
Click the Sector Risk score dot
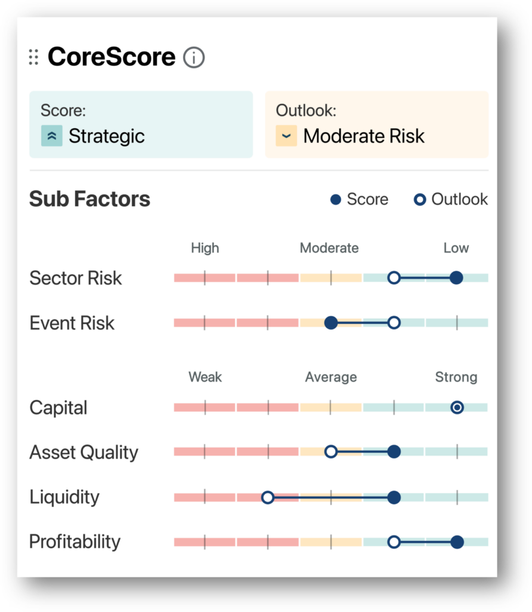(x=456, y=277)
